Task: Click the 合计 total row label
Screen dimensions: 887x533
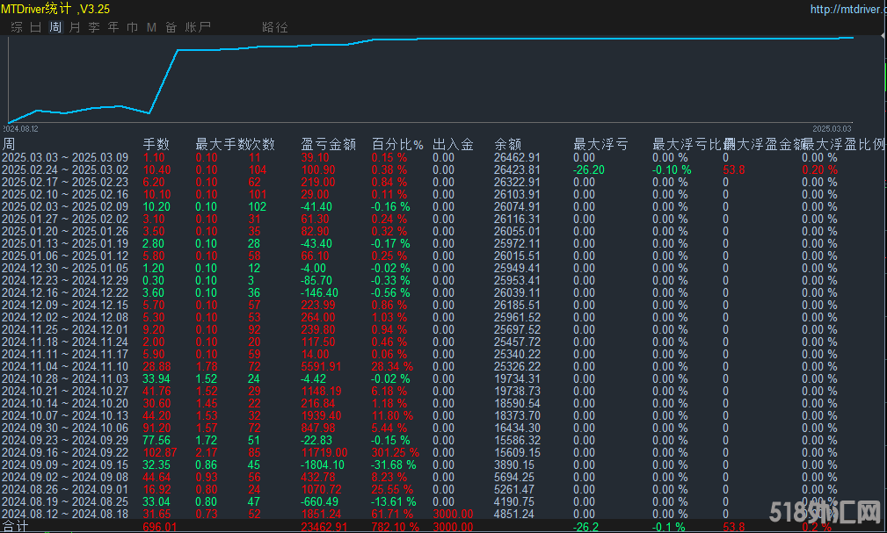Action: coord(15,527)
